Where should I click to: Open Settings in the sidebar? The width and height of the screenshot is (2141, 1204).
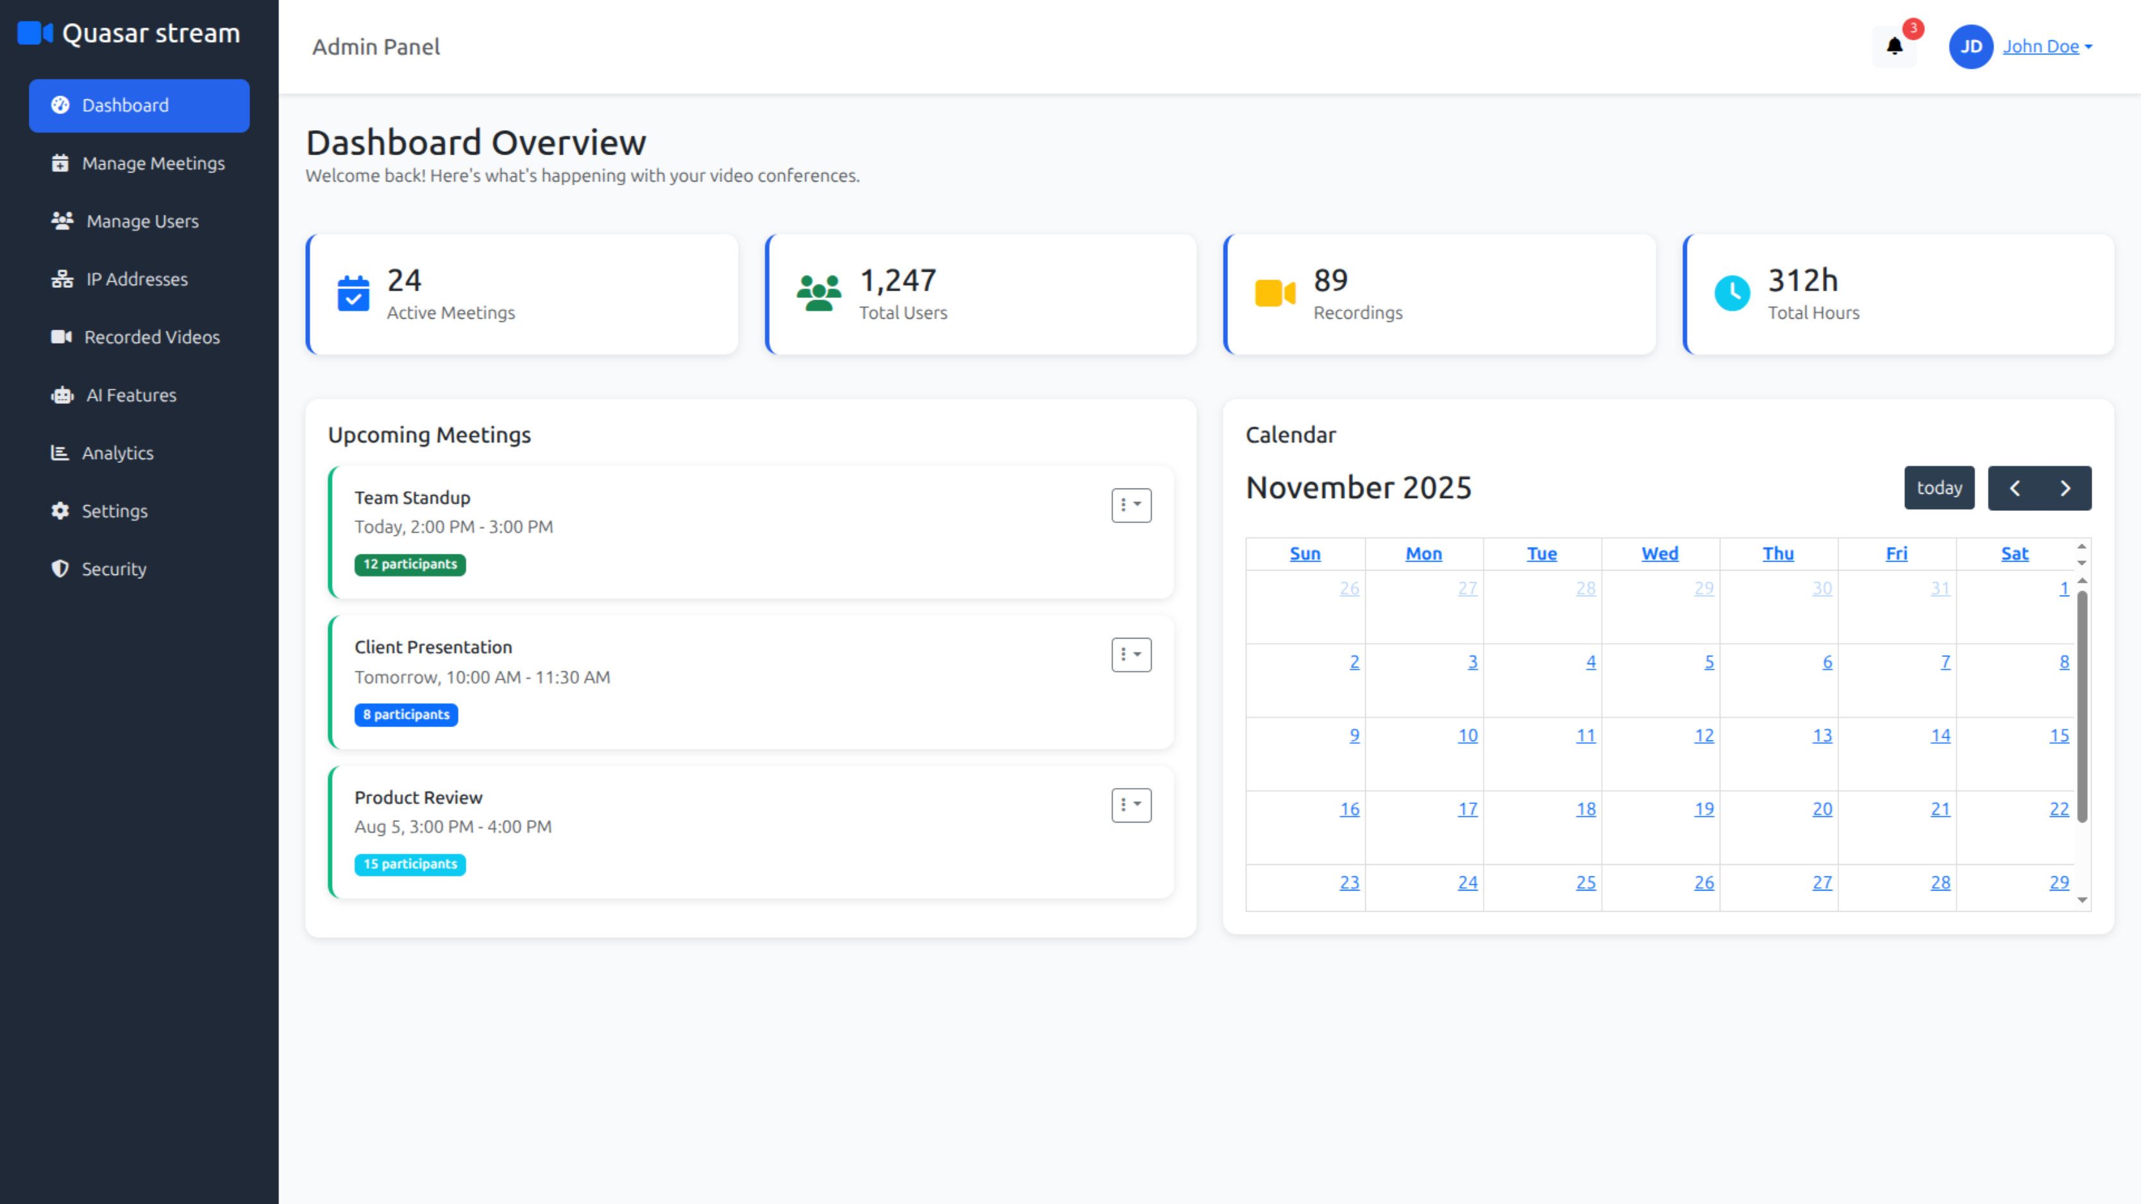tap(139, 511)
